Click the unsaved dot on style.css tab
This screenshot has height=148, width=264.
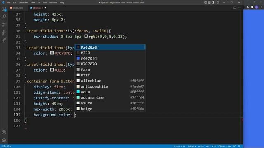(x=45, y=8)
